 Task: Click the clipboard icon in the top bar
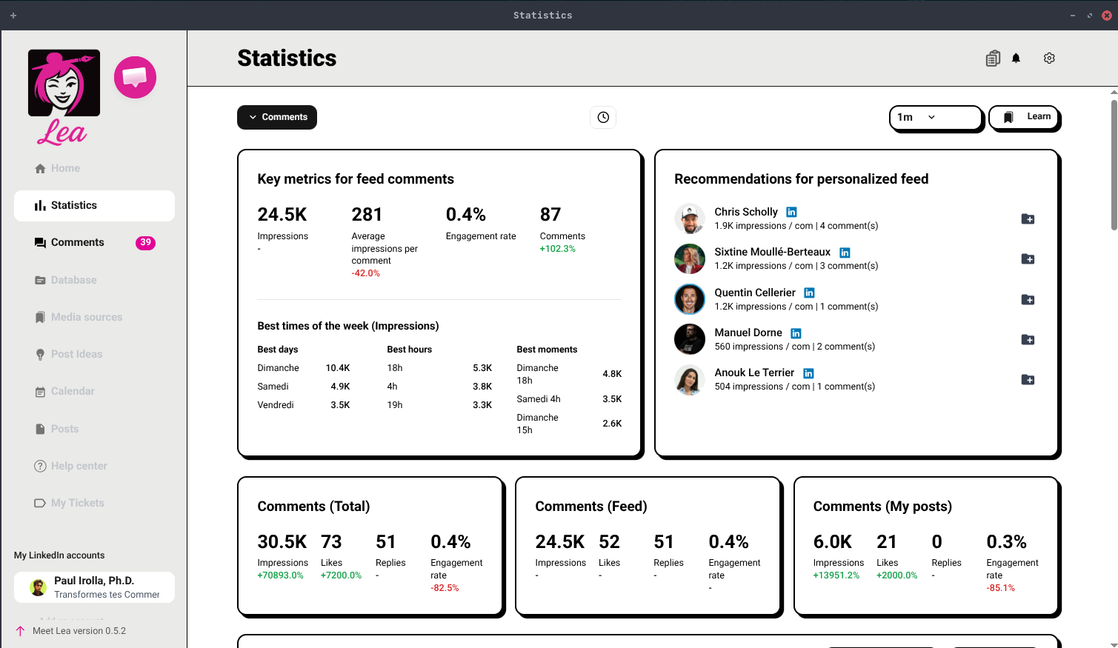[993, 58]
